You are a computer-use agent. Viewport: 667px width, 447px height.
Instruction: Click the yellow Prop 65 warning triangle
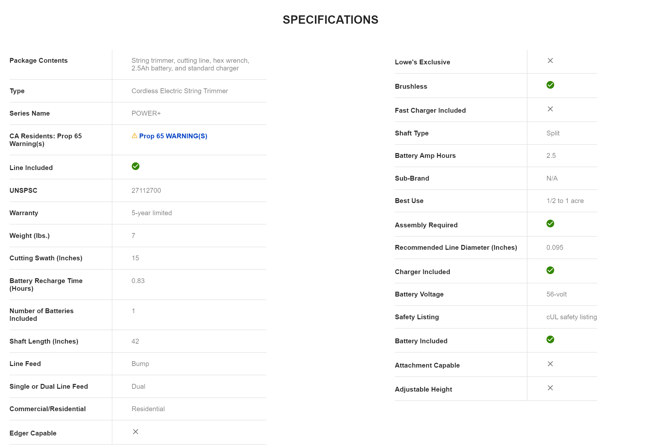[135, 136]
